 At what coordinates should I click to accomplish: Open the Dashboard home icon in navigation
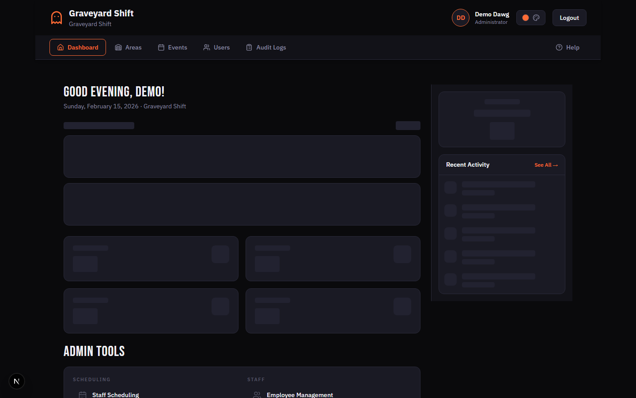click(60, 47)
